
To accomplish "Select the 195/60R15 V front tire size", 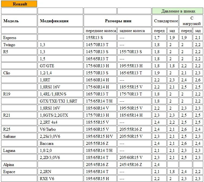I will 100,129.
